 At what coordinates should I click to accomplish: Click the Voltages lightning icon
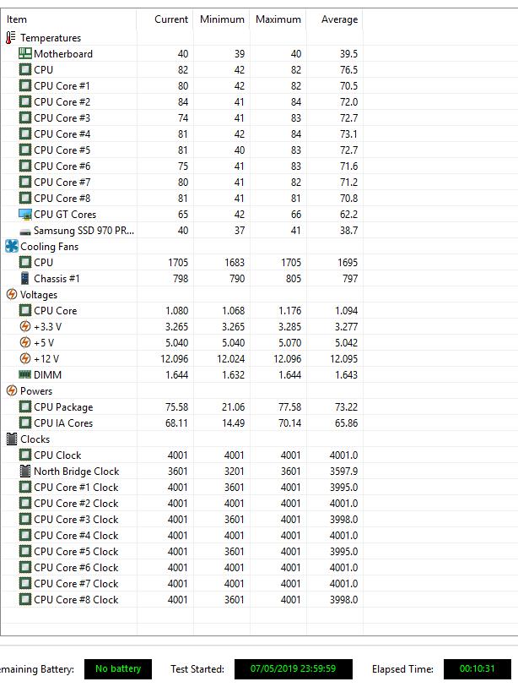(x=12, y=294)
